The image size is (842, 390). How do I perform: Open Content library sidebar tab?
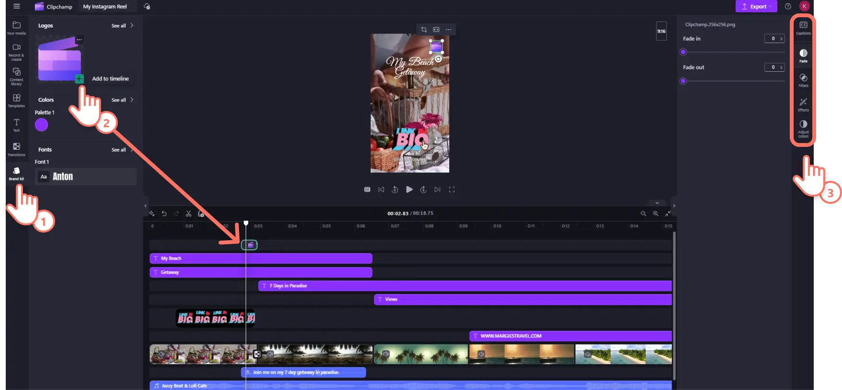coord(16,77)
